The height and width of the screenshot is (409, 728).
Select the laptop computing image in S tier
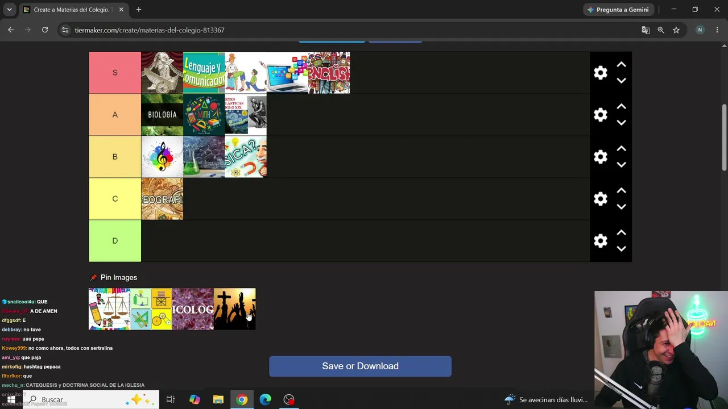(x=287, y=73)
